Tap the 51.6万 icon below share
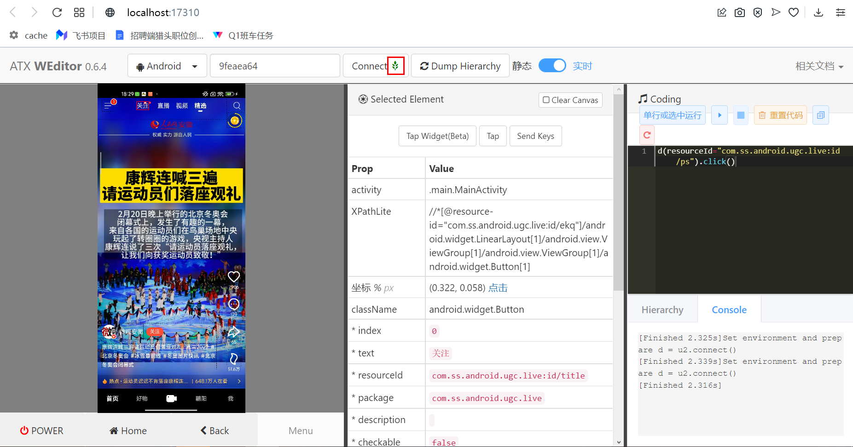Viewport: 853px width, 447px height. (234, 359)
